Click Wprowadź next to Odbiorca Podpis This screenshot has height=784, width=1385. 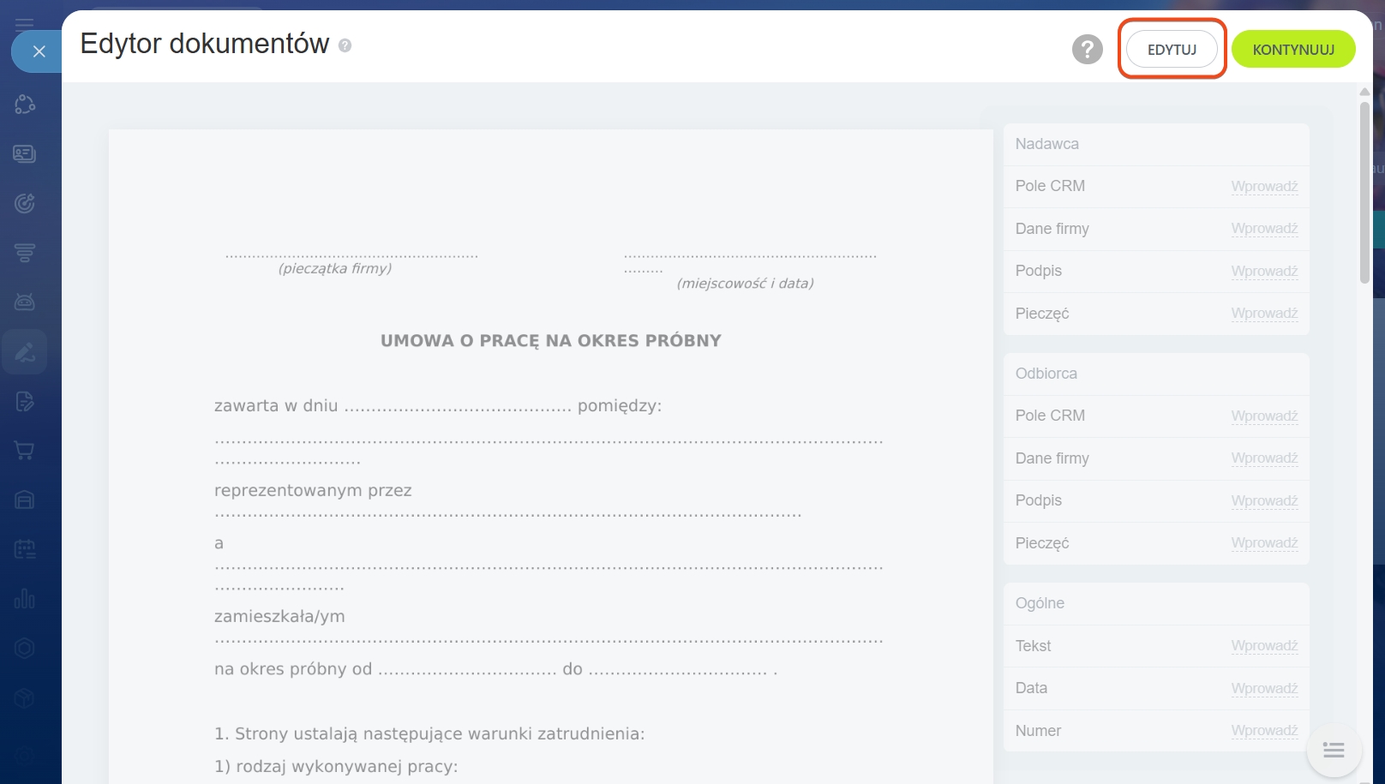[1264, 501]
